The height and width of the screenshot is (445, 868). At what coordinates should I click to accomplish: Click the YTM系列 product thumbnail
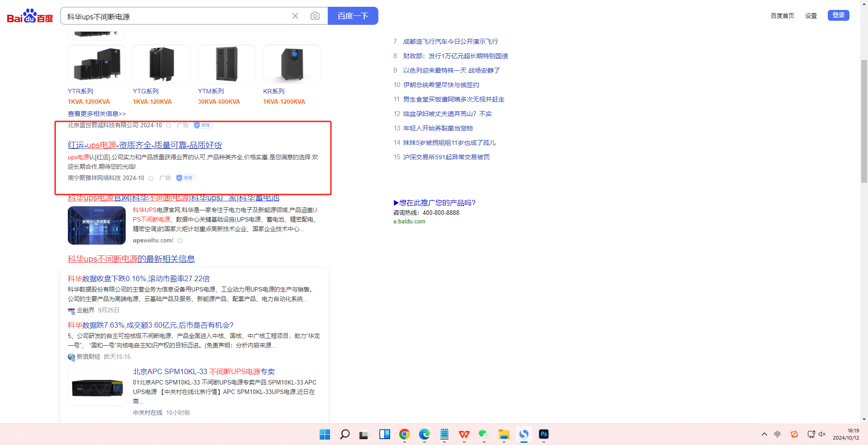[227, 64]
